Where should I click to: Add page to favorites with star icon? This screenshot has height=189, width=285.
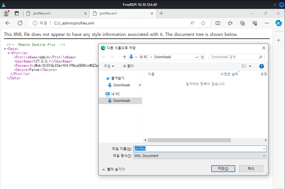203,23
